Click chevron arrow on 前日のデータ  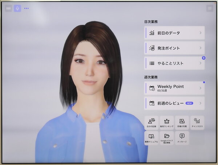click(201, 33)
